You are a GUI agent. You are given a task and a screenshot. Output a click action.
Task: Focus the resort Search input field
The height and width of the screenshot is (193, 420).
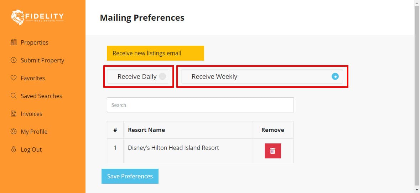coord(200,105)
